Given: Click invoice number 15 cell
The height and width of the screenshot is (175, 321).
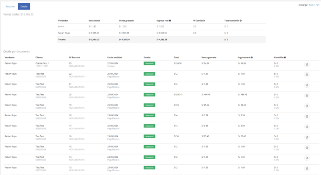Looking at the screenshot, I should 70,147.
